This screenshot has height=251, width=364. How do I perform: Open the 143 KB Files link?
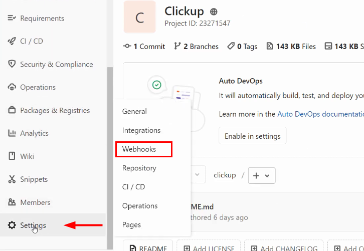(x=291, y=46)
